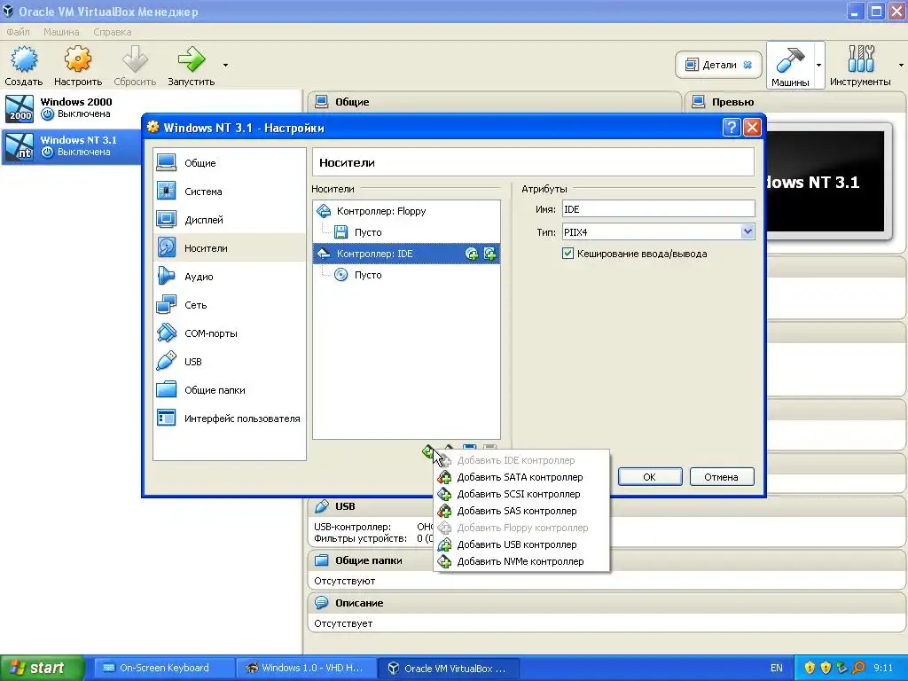
Task: Click add hard disk icon on IDE controller
Action: pyautogui.click(x=489, y=254)
